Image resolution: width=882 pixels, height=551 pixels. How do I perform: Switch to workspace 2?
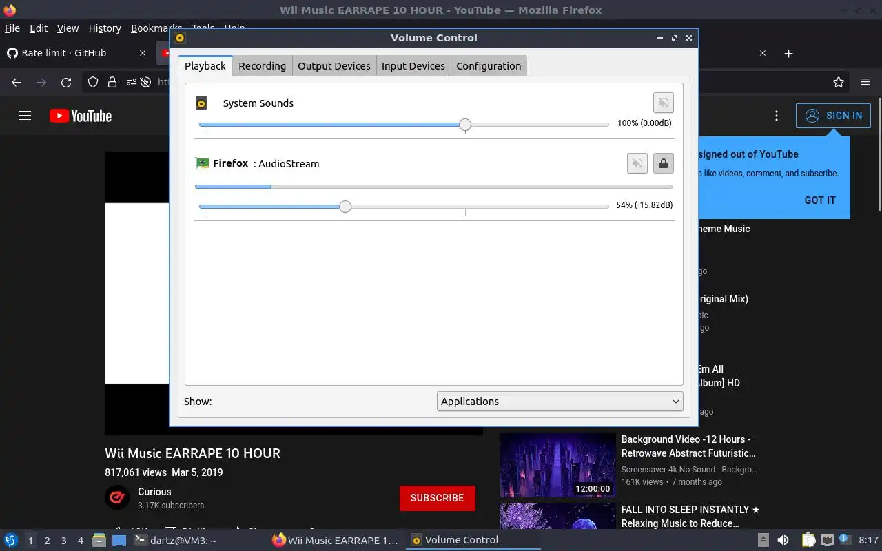47,541
